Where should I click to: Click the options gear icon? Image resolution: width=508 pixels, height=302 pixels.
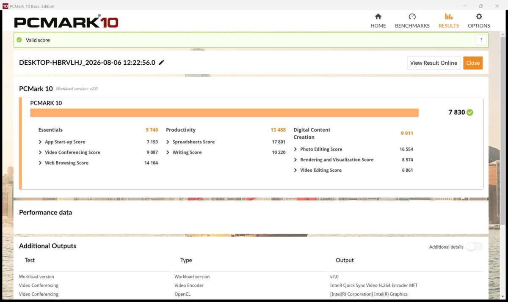[479, 16]
